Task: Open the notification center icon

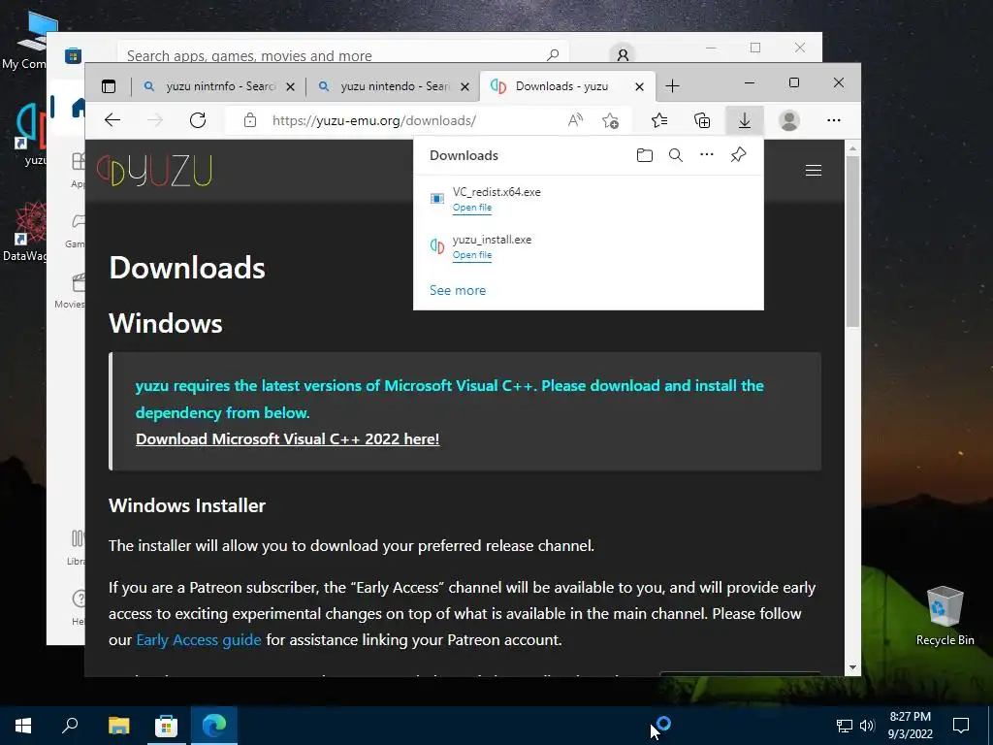Action: (x=961, y=726)
